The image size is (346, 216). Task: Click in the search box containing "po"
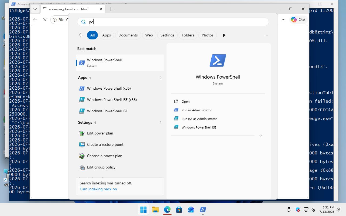point(173,22)
